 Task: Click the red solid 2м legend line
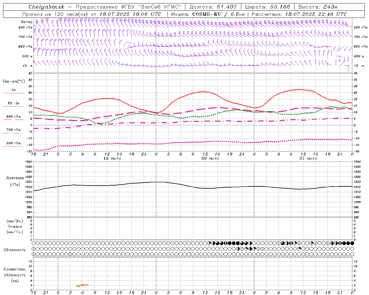click(x=13, y=93)
